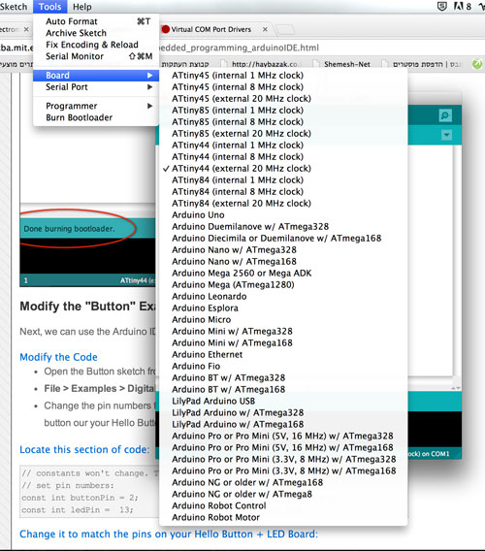Choose Pro Mini (5V, 16 MHz) w/ ATmega328
485x551 pixels.
pyautogui.click(x=283, y=436)
